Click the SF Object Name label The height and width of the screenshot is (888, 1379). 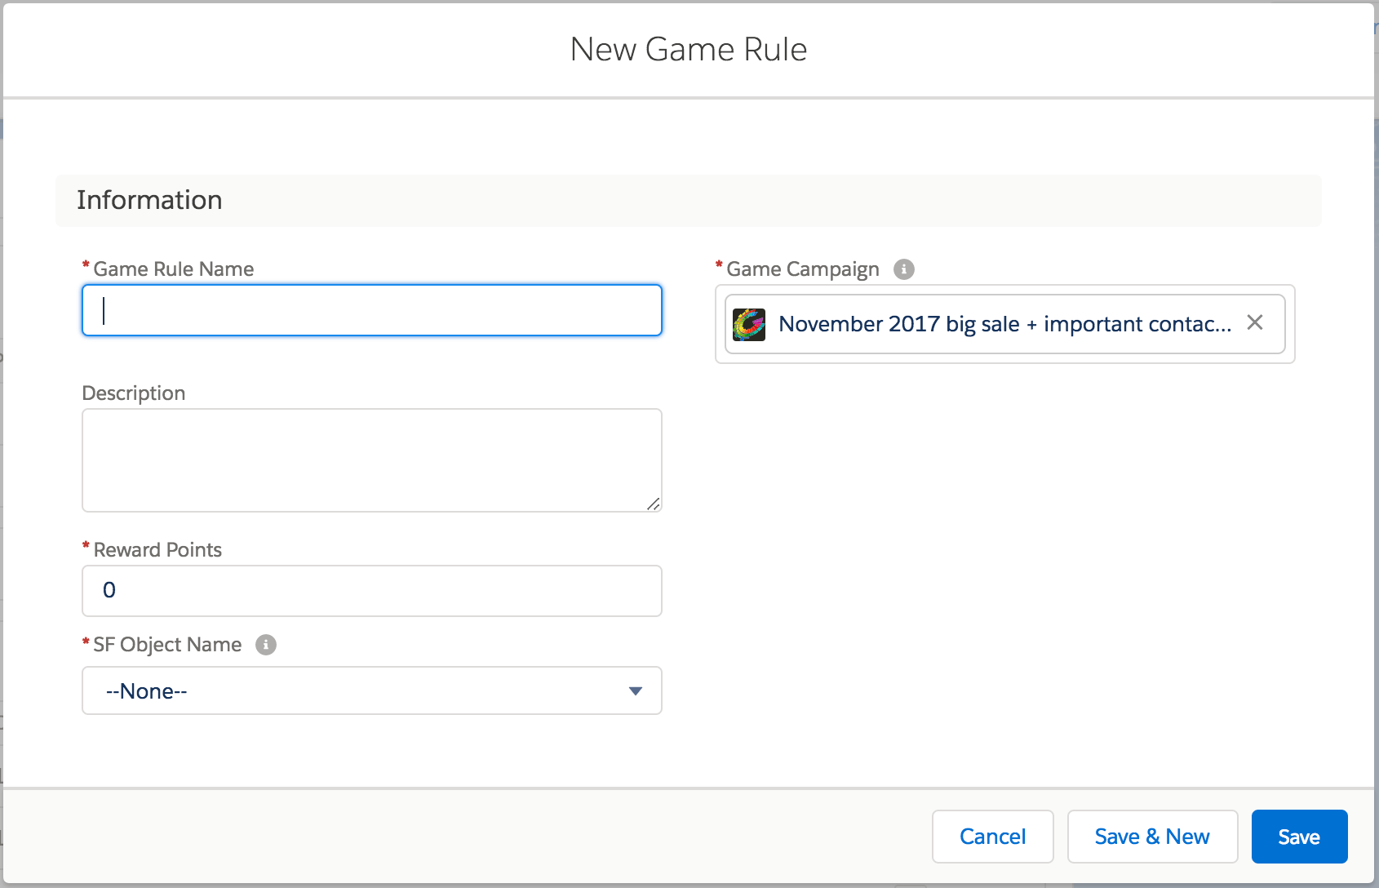coord(167,645)
